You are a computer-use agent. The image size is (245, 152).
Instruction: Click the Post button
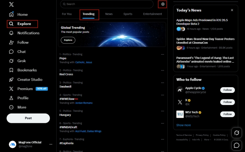(x=28, y=118)
